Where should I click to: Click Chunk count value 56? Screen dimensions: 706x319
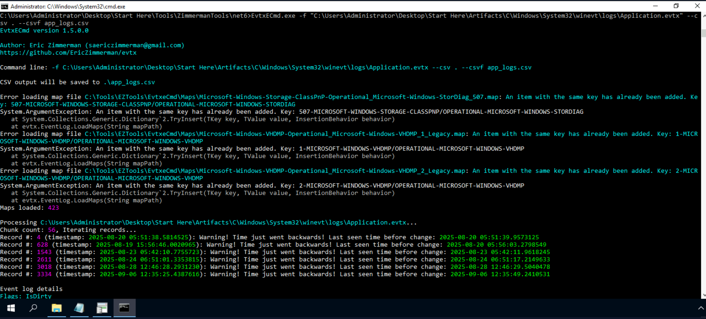52,230
